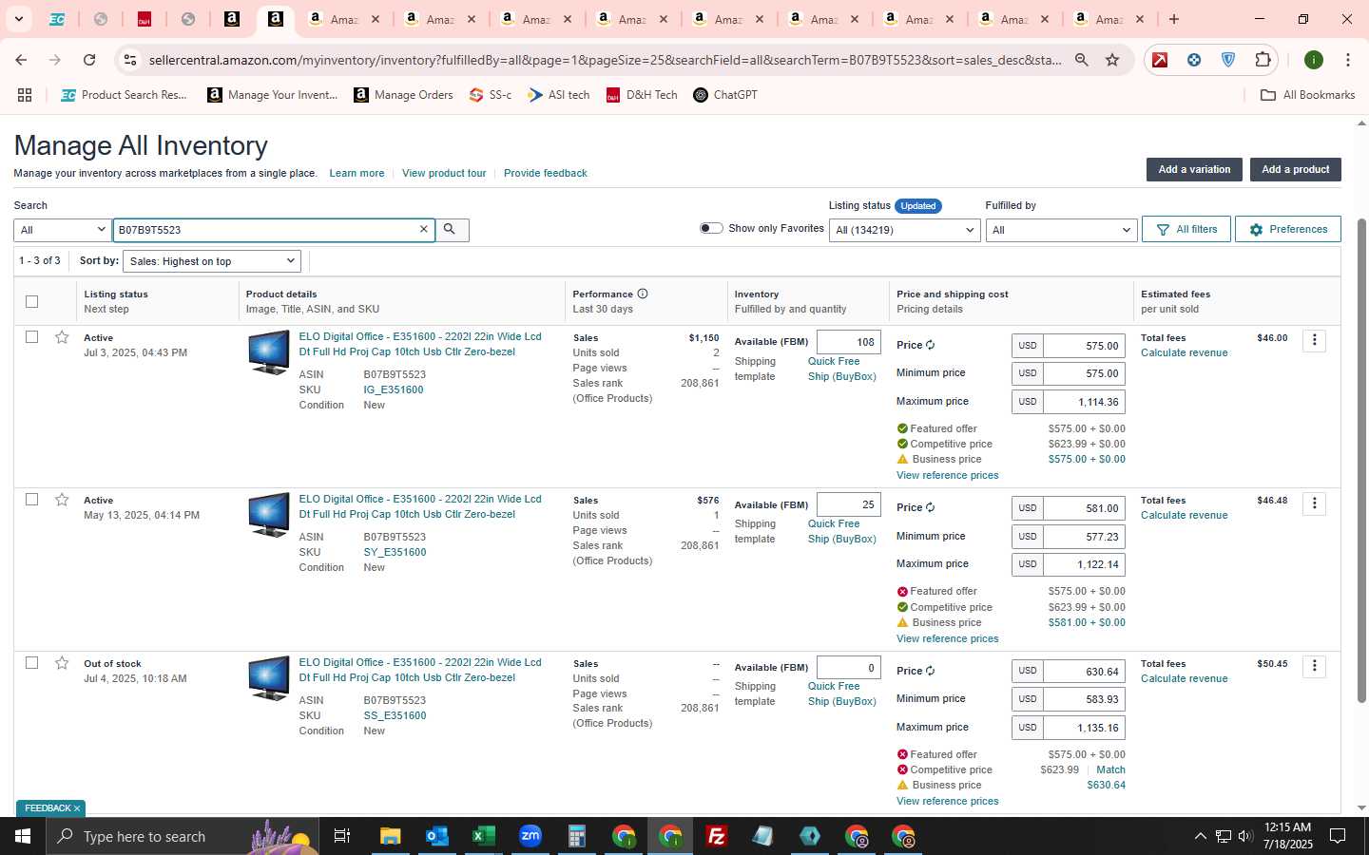Select the IG_E351600 listing checkbox
Viewport: 1369px width, 855px height.
point(31,336)
